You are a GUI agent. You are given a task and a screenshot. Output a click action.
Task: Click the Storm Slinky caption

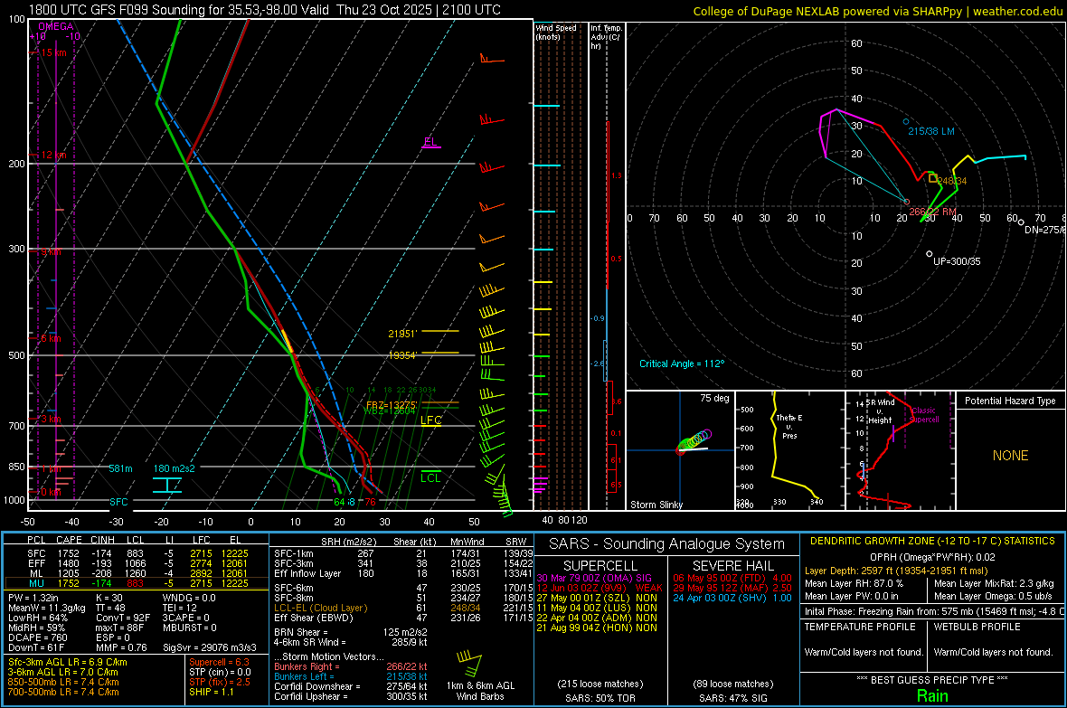click(656, 505)
